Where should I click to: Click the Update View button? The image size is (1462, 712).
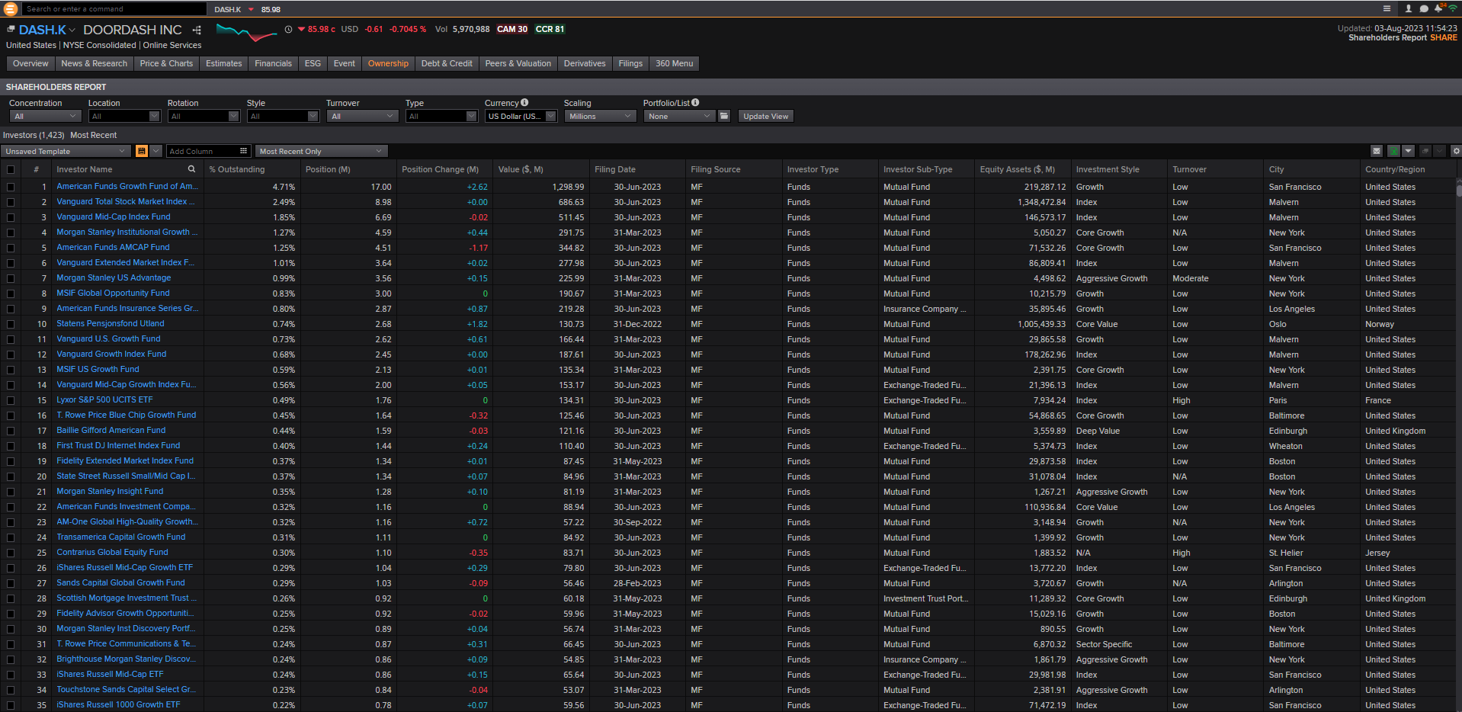coord(765,116)
